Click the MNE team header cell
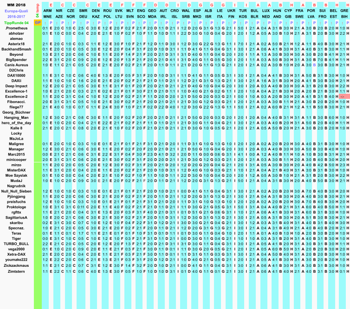This screenshot has height=309, width=350. (x=47, y=16)
